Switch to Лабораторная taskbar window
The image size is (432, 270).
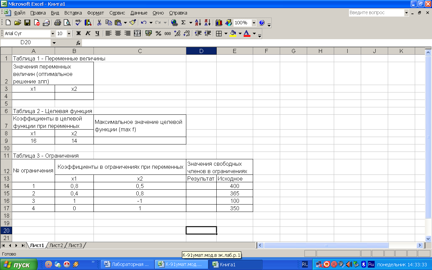(128, 265)
